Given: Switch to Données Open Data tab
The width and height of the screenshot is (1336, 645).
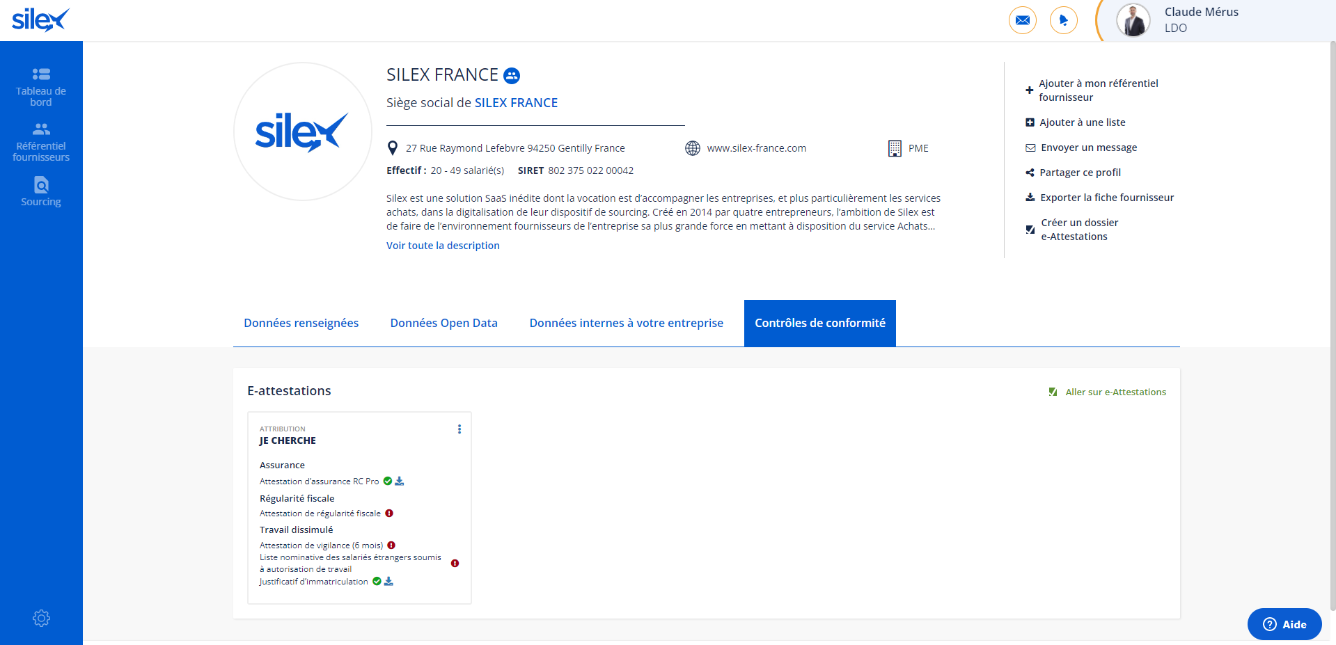Looking at the screenshot, I should coord(443,323).
